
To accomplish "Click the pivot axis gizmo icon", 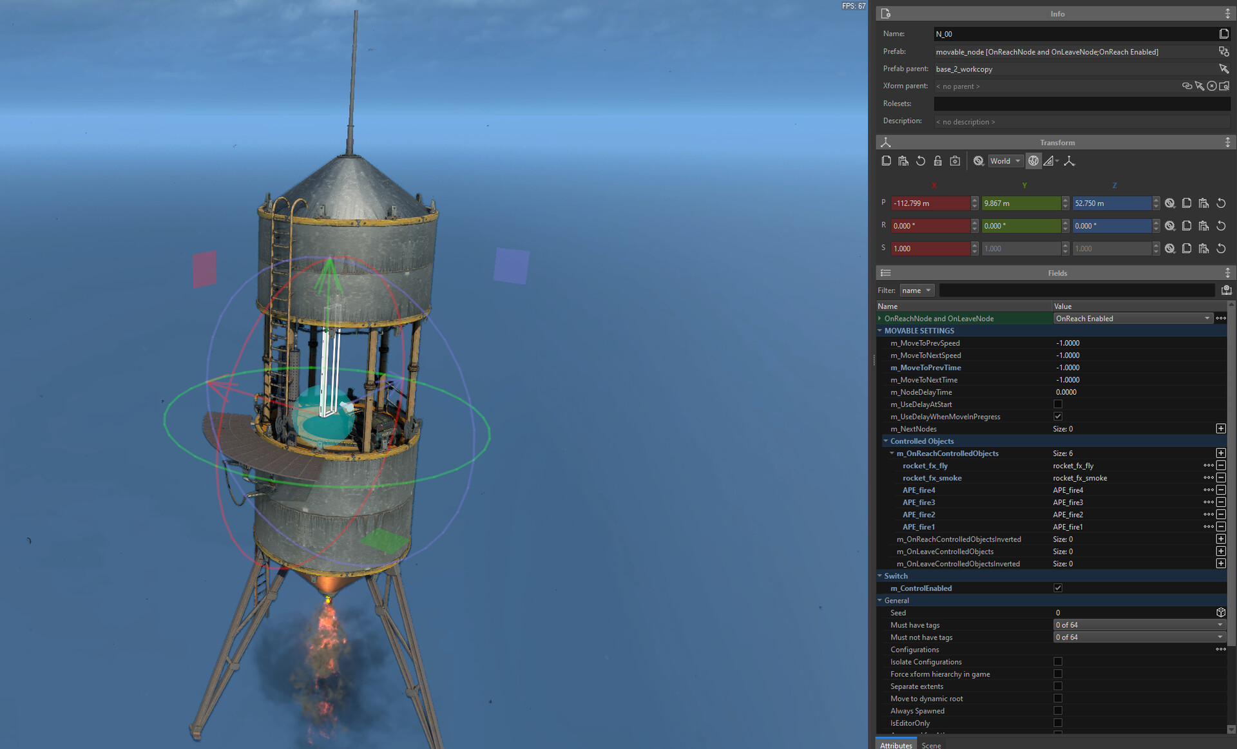I will click(x=1069, y=161).
